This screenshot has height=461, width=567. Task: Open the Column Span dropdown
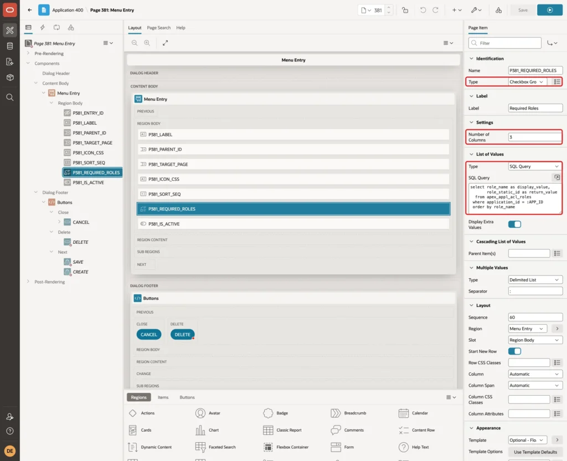point(535,386)
